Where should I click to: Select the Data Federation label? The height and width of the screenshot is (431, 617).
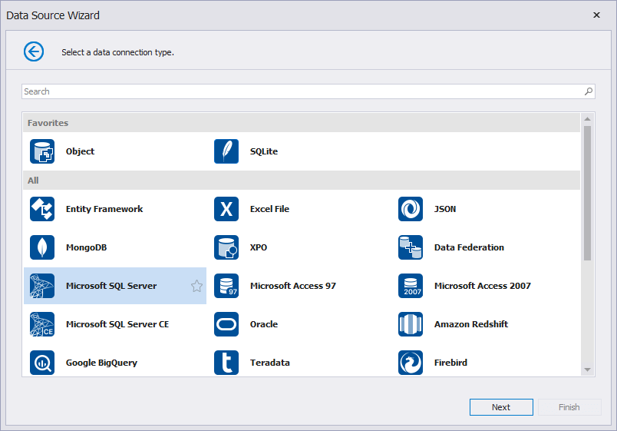tap(469, 247)
